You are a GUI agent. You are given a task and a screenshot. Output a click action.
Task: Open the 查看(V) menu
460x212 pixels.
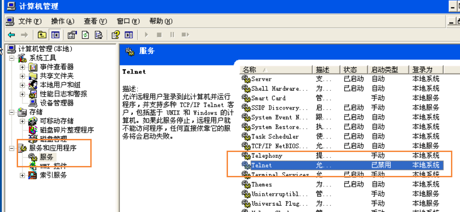point(95,21)
